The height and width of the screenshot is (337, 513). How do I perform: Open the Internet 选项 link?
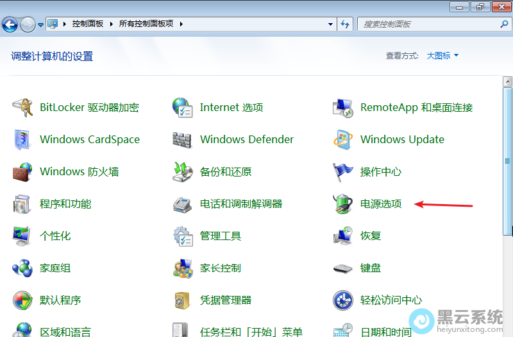(231, 108)
